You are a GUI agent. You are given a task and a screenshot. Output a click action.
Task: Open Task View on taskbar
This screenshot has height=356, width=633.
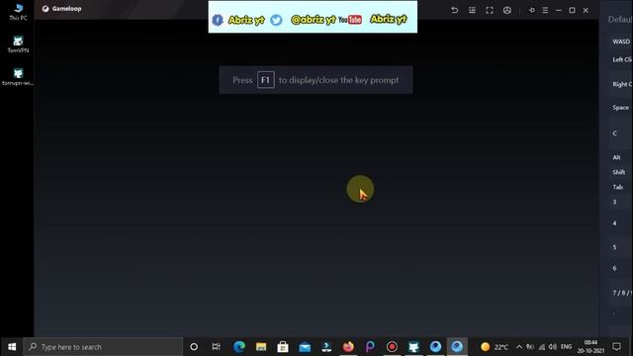pyautogui.click(x=216, y=347)
